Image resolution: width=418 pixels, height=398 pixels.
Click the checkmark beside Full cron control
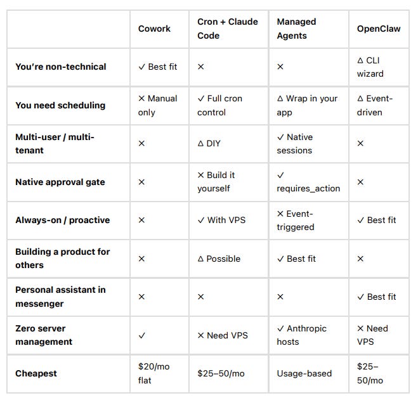(201, 99)
